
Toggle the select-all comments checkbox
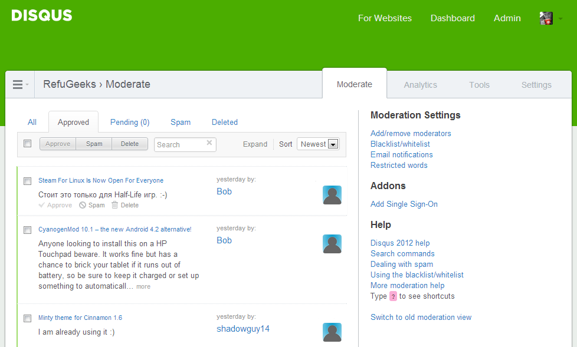click(x=28, y=144)
